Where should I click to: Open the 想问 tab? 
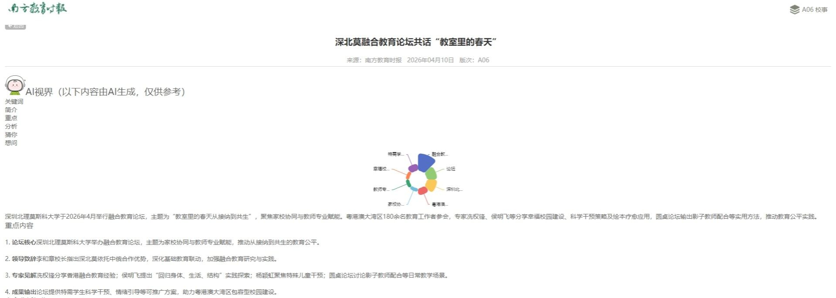tap(11, 143)
